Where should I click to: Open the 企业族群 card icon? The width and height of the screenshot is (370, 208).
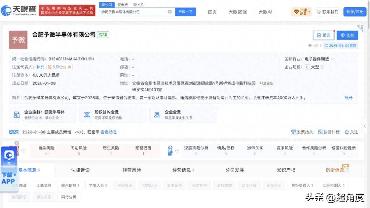tap(17, 114)
